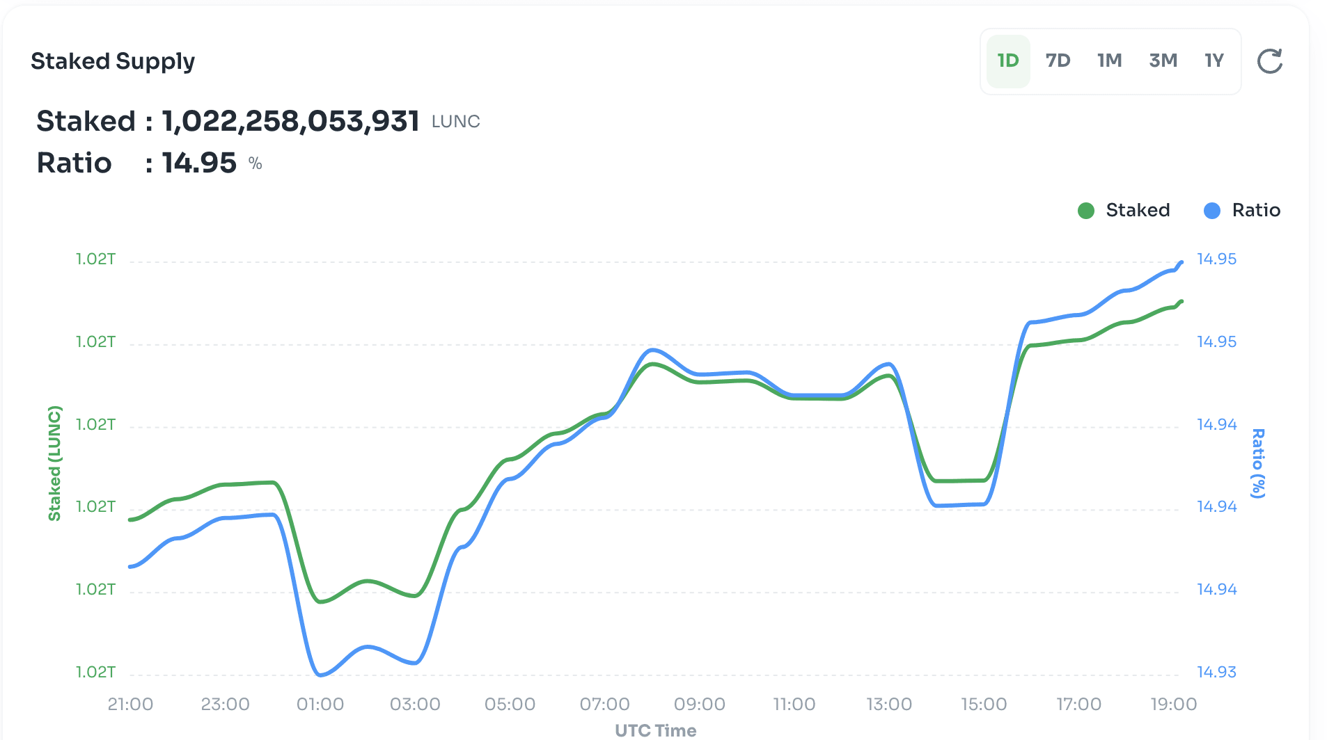Click the LUNC unit label
Screen dimensions: 1327x740
pos(456,122)
